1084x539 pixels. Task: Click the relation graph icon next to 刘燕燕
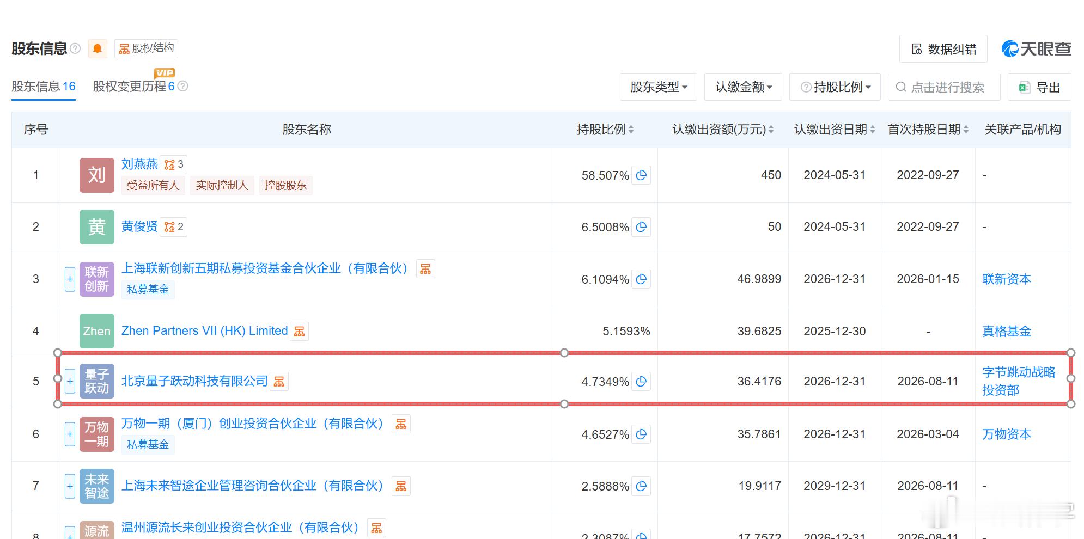pos(174,164)
